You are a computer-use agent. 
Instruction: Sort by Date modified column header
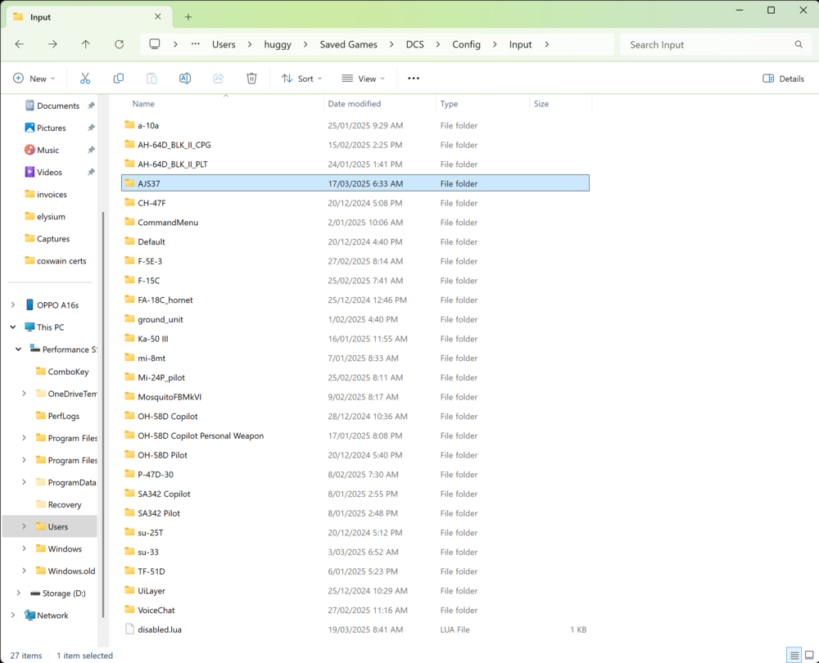[354, 104]
